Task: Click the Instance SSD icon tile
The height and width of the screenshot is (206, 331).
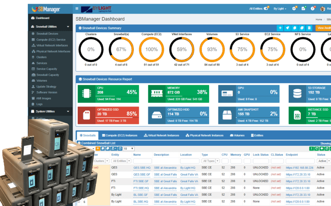Action: click(x=297, y=115)
